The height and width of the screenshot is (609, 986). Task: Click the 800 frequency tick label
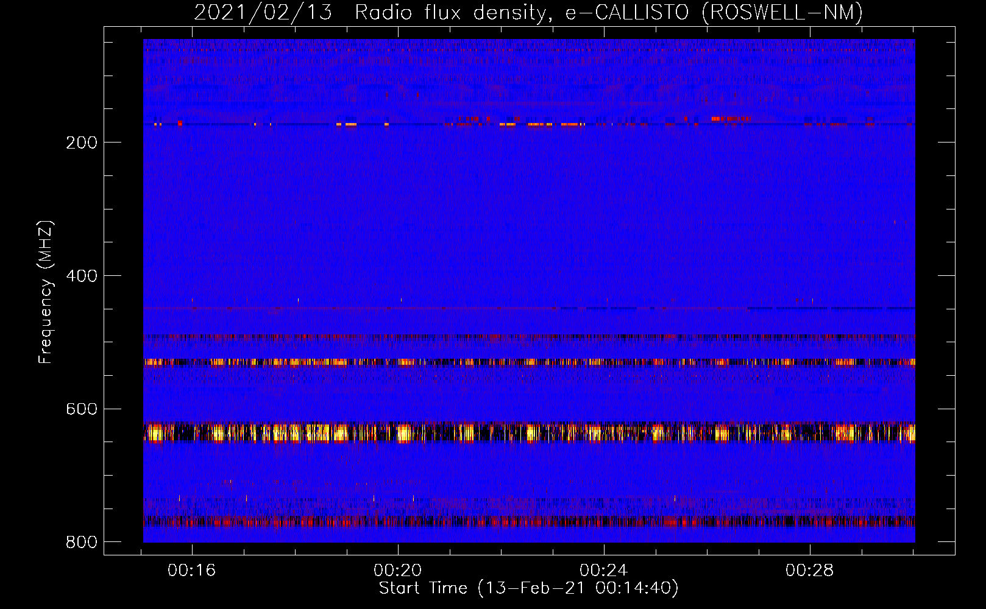click(x=82, y=542)
